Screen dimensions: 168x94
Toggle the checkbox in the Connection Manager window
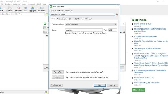[x=45, y=68]
